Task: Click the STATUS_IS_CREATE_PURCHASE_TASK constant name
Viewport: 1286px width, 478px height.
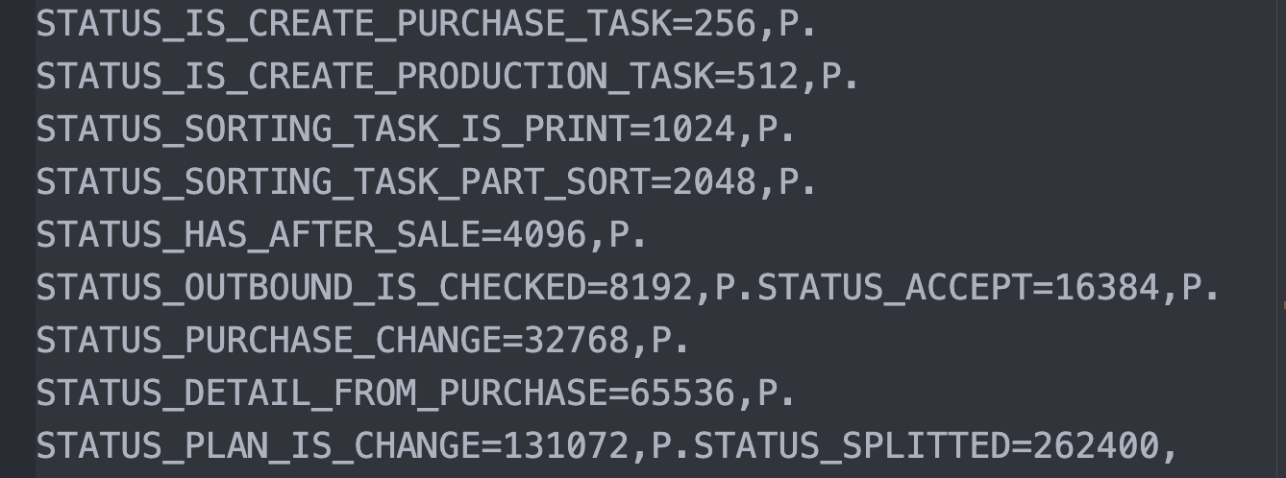Action: [354, 24]
